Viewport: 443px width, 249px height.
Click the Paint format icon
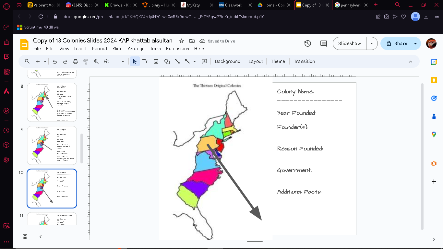(x=86, y=61)
